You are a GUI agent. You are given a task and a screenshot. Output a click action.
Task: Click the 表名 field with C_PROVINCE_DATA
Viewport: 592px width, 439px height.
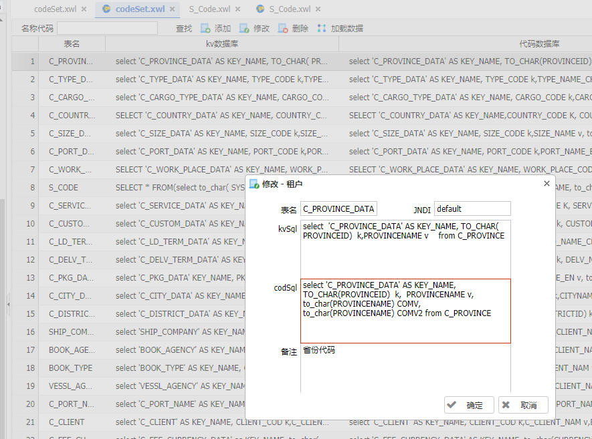[x=338, y=209]
